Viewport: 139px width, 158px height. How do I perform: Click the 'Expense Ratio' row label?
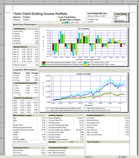(x=18, y=150)
